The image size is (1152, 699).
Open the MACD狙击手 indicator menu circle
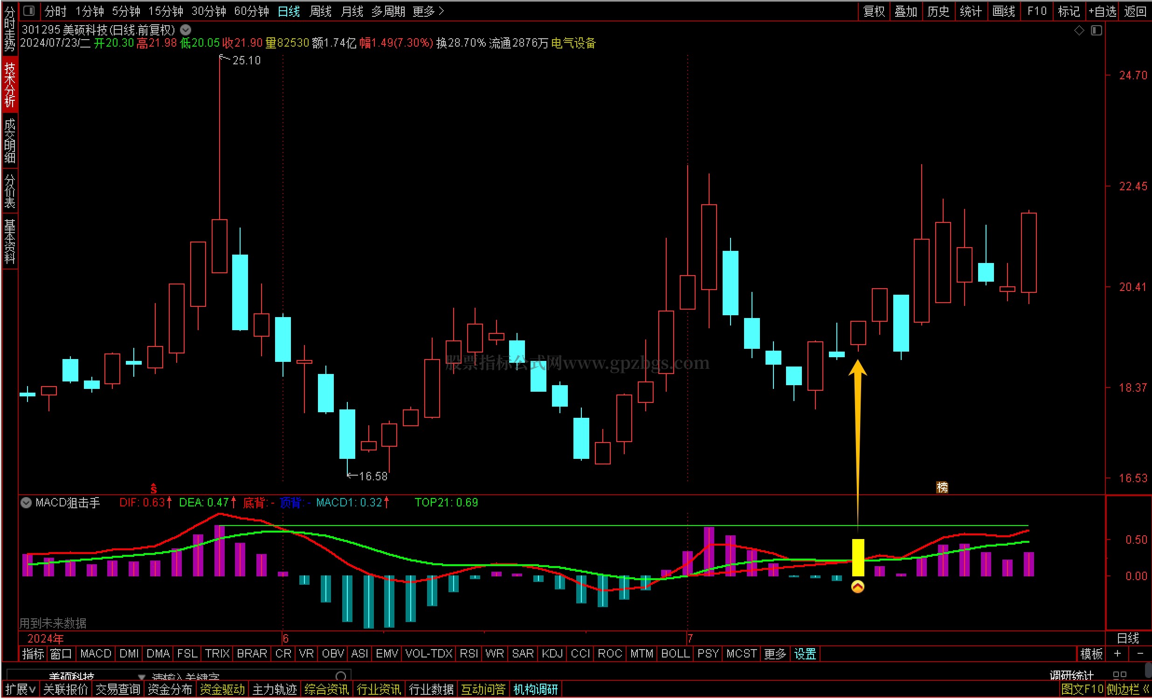click(26, 503)
